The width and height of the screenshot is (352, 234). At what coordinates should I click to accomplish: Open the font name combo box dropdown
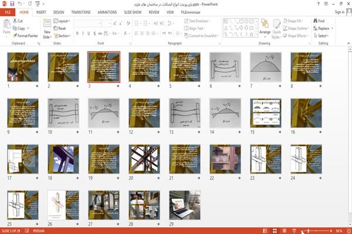click(x=99, y=23)
